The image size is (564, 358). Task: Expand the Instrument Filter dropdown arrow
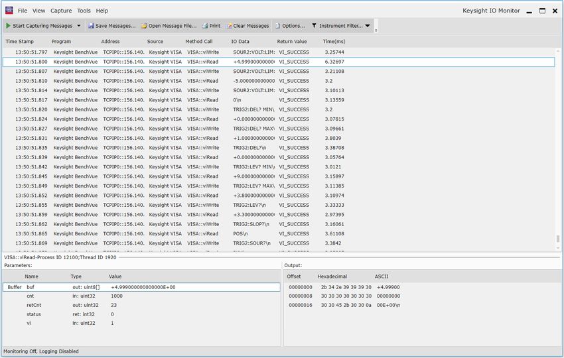(367, 25)
